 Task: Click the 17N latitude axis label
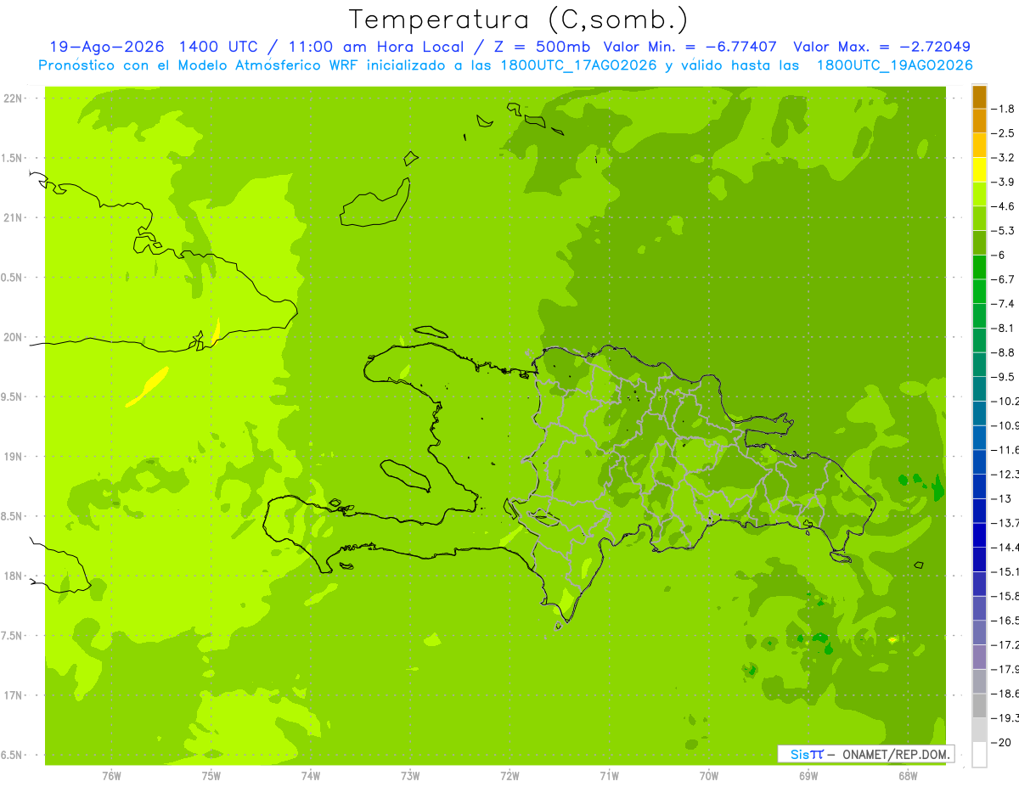coord(12,695)
